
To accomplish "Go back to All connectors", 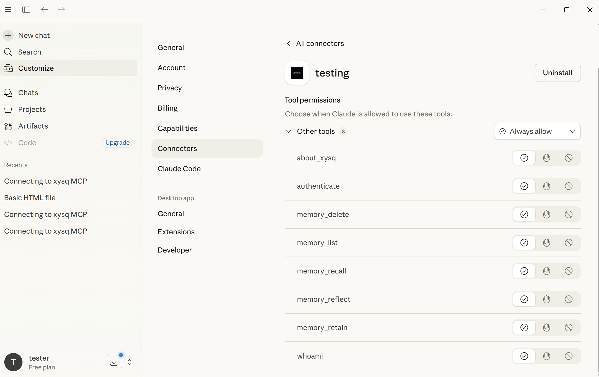I will (315, 43).
